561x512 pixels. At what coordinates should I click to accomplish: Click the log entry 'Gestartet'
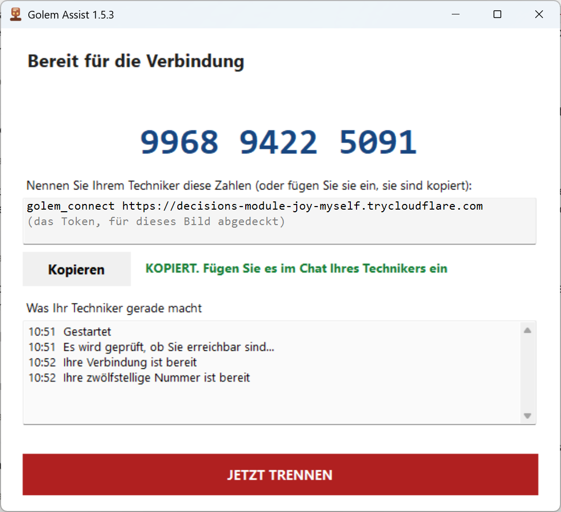click(87, 332)
